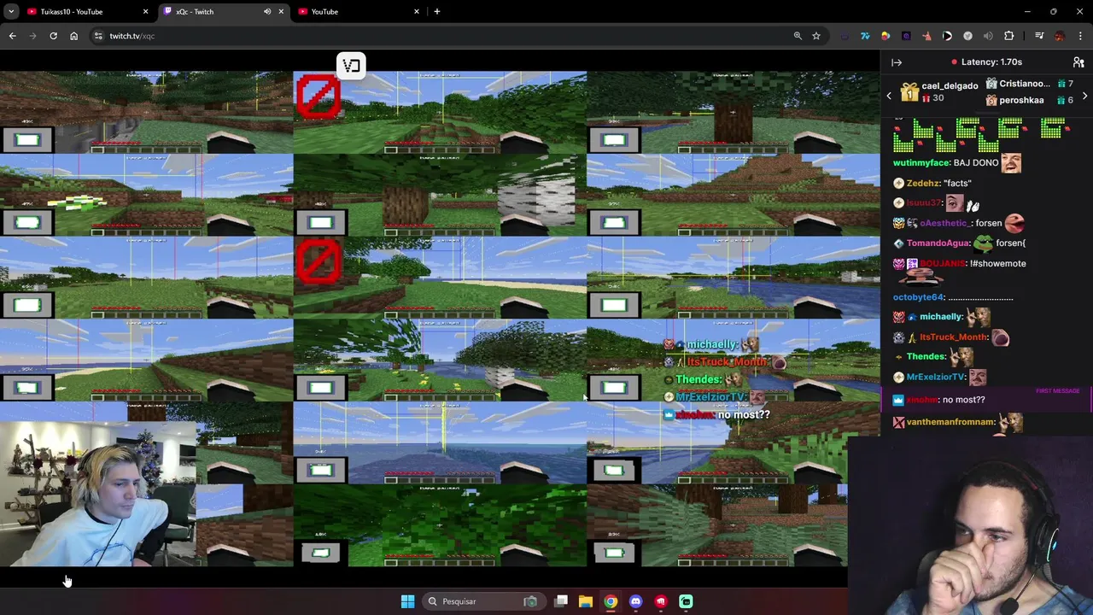Expand the tab search dropdown
Image resolution: width=1093 pixels, height=615 pixels.
[x=11, y=12]
